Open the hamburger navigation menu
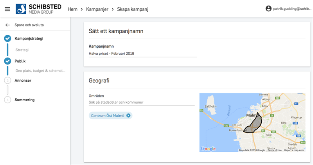Viewport: 313px width, 165px height. (x=7, y=9)
